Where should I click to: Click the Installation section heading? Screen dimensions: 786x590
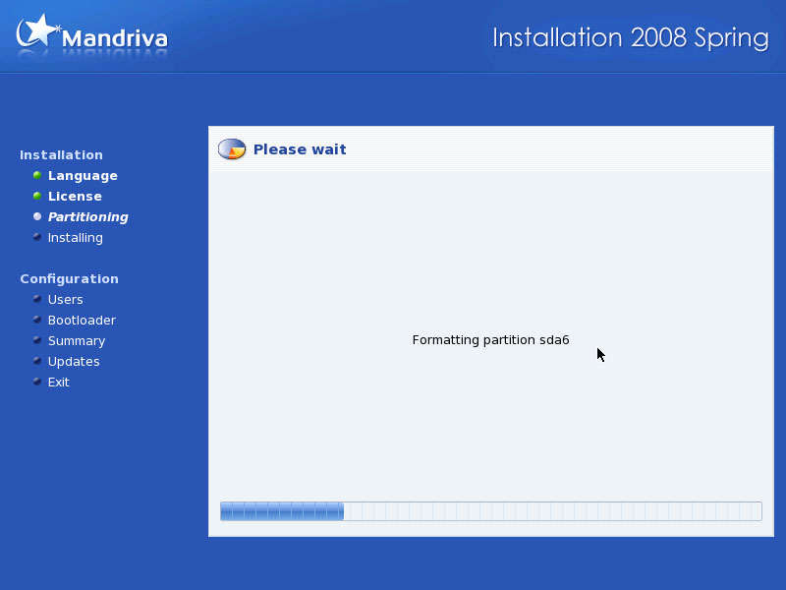pyautogui.click(x=61, y=155)
